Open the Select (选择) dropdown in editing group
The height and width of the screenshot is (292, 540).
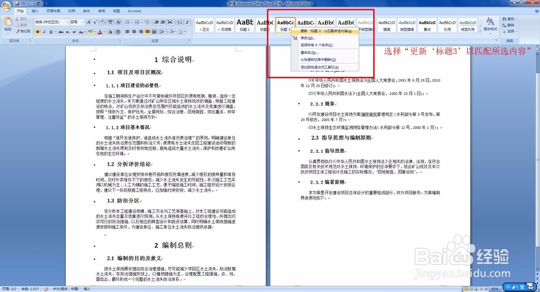click(x=510, y=31)
